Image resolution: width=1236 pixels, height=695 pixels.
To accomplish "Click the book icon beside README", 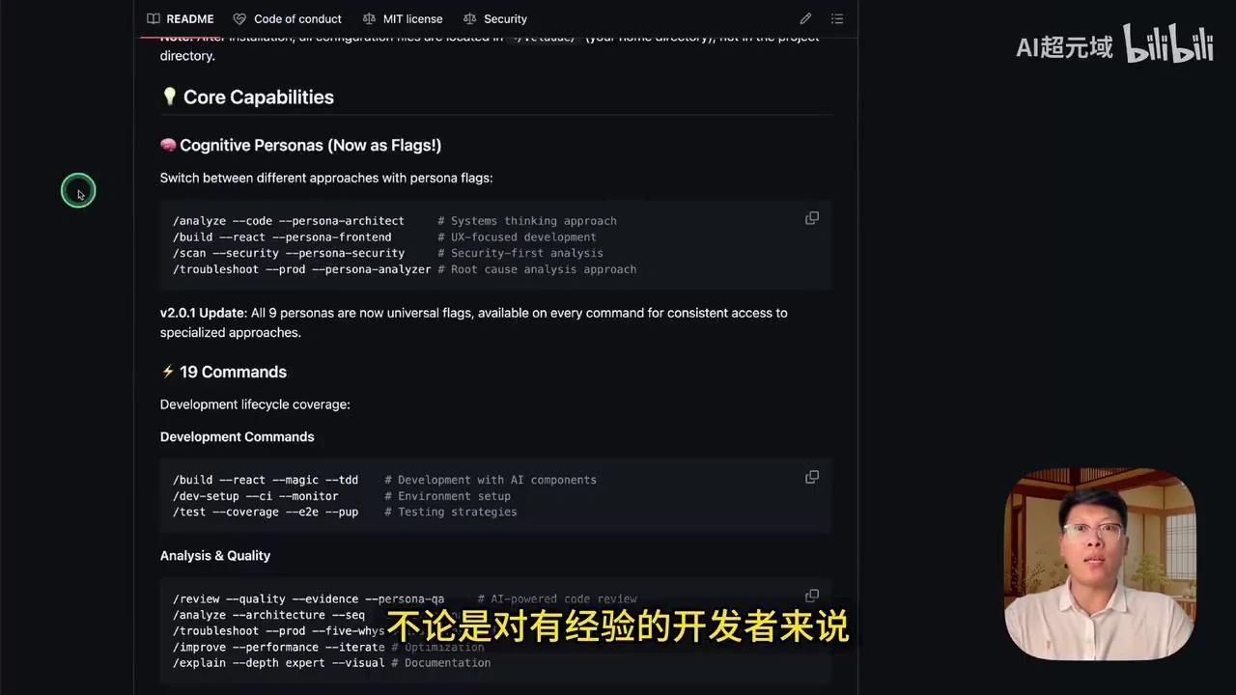I will pos(154,18).
